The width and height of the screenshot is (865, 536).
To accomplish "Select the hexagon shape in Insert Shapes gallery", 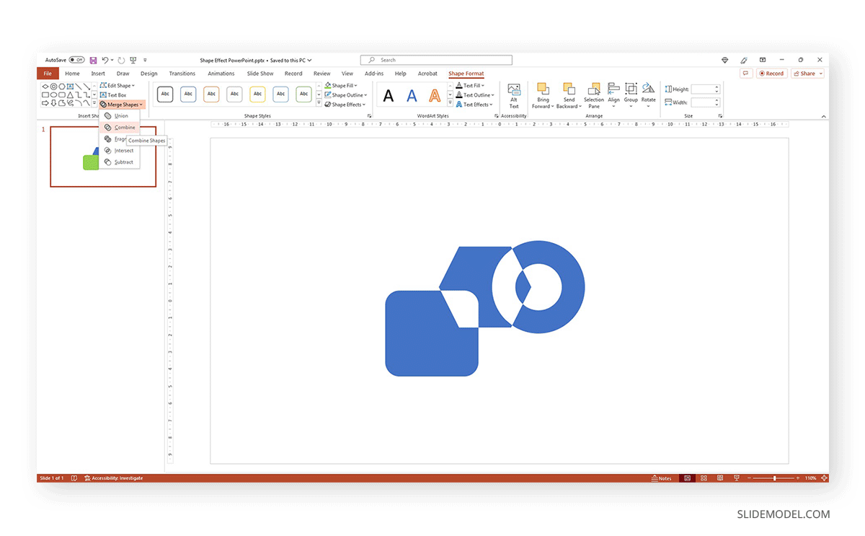I will point(62,85).
